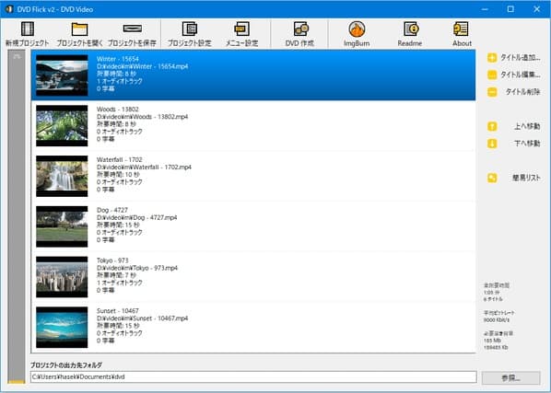Click the 9000 Kbit/s bitrate value
551x393 pixels.
click(497, 320)
